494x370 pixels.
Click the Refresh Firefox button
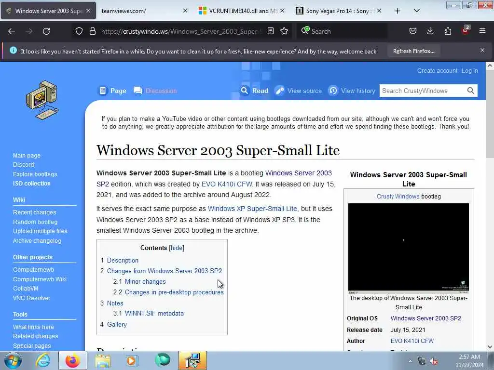click(x=413, y=51)
